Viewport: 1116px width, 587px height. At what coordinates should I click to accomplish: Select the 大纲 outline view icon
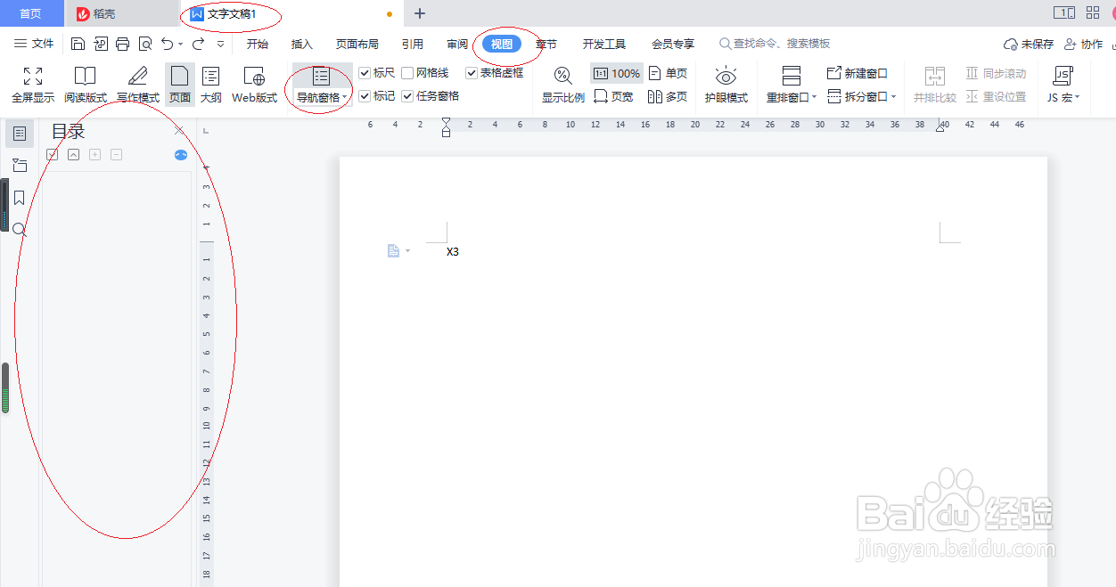pos(213,85)
